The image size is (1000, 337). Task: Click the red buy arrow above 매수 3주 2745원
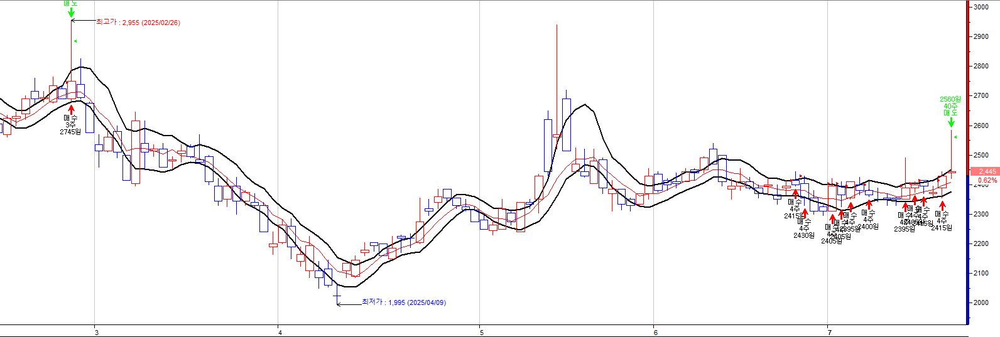click(71, 110)
